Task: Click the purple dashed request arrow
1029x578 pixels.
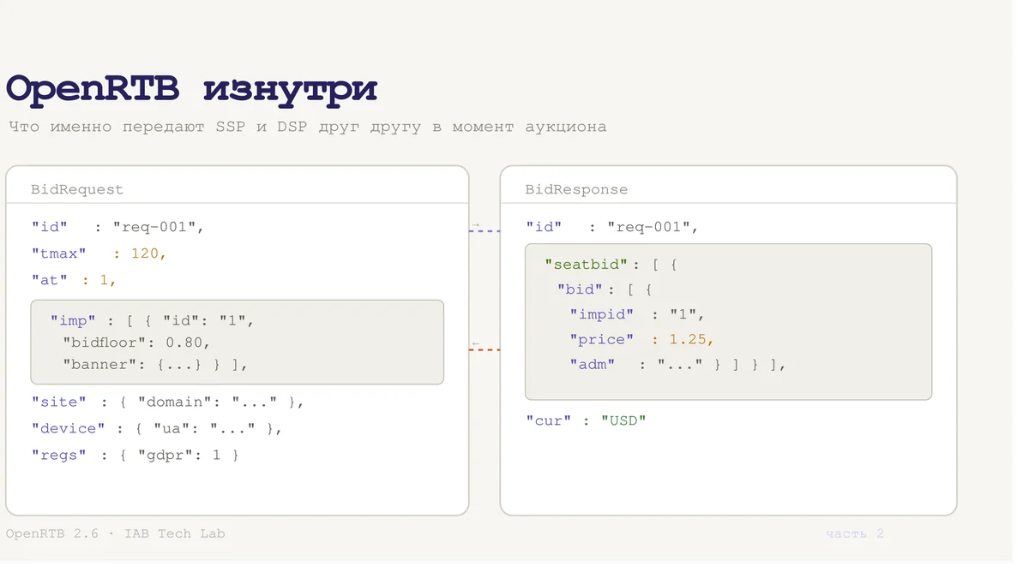Action: pos(484,230)
